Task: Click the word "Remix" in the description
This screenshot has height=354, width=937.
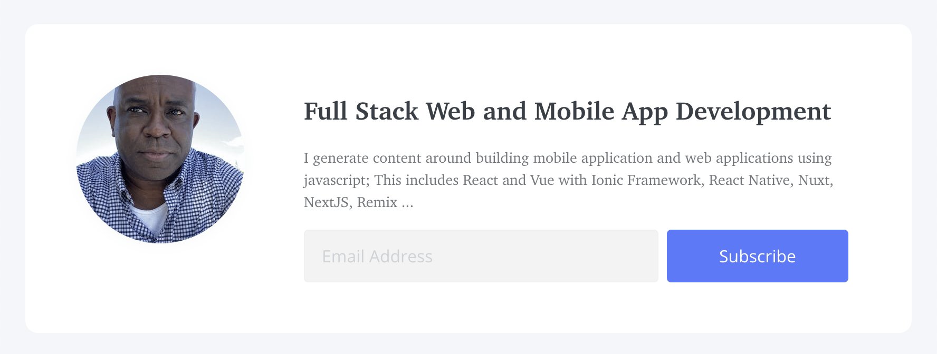Action: tap(377, 202)
